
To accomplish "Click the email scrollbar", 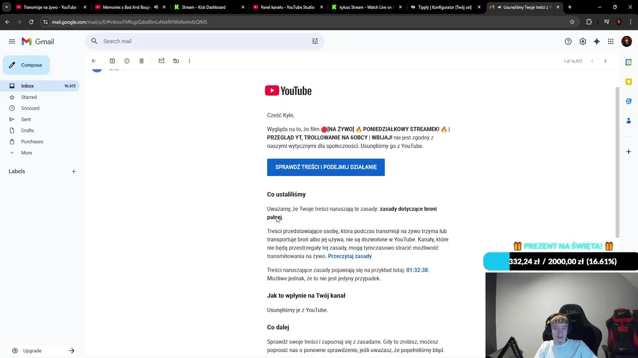I will point(618,162).
